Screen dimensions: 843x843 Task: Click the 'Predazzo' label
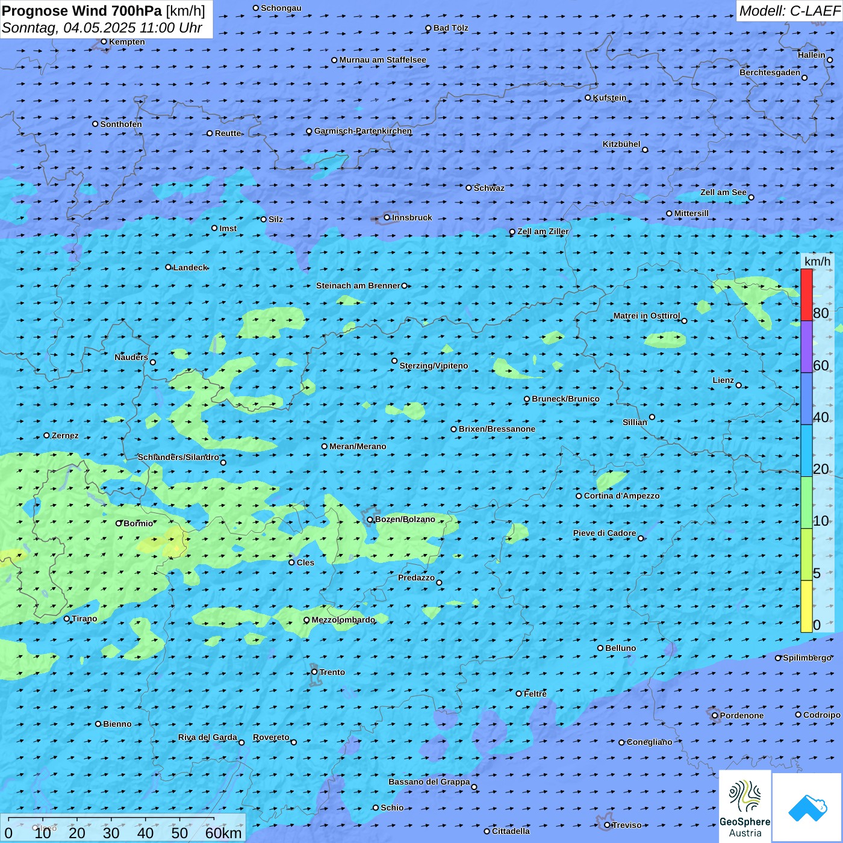[416, 577]
